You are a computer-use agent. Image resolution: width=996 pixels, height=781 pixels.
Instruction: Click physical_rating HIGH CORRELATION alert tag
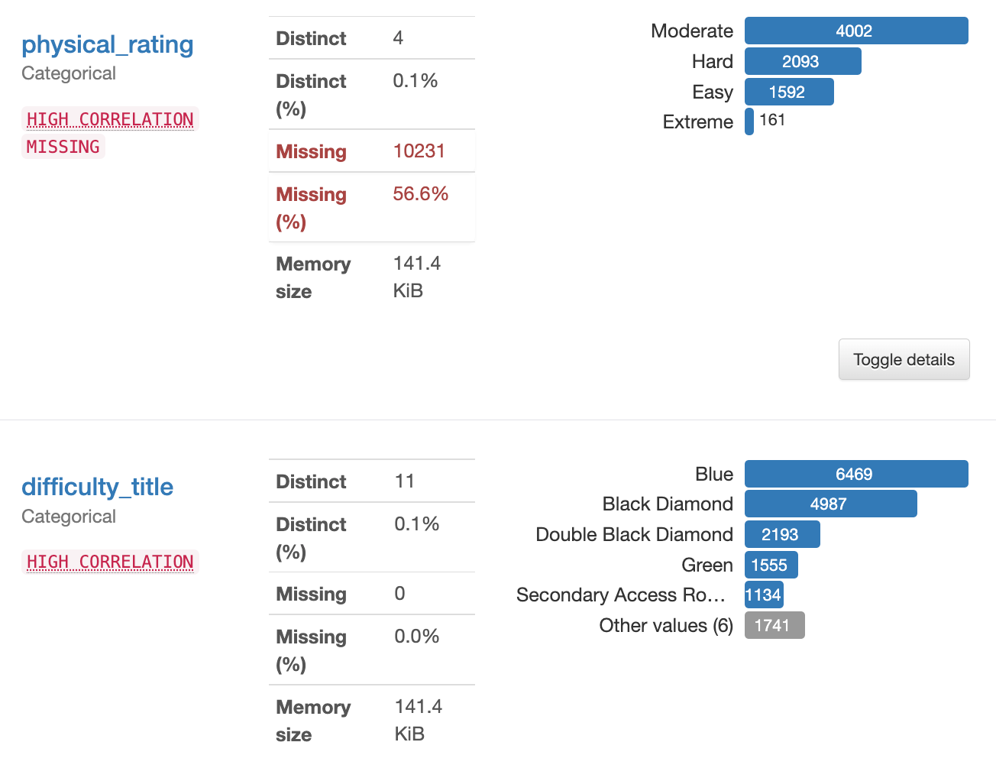[x=110, y=119]
